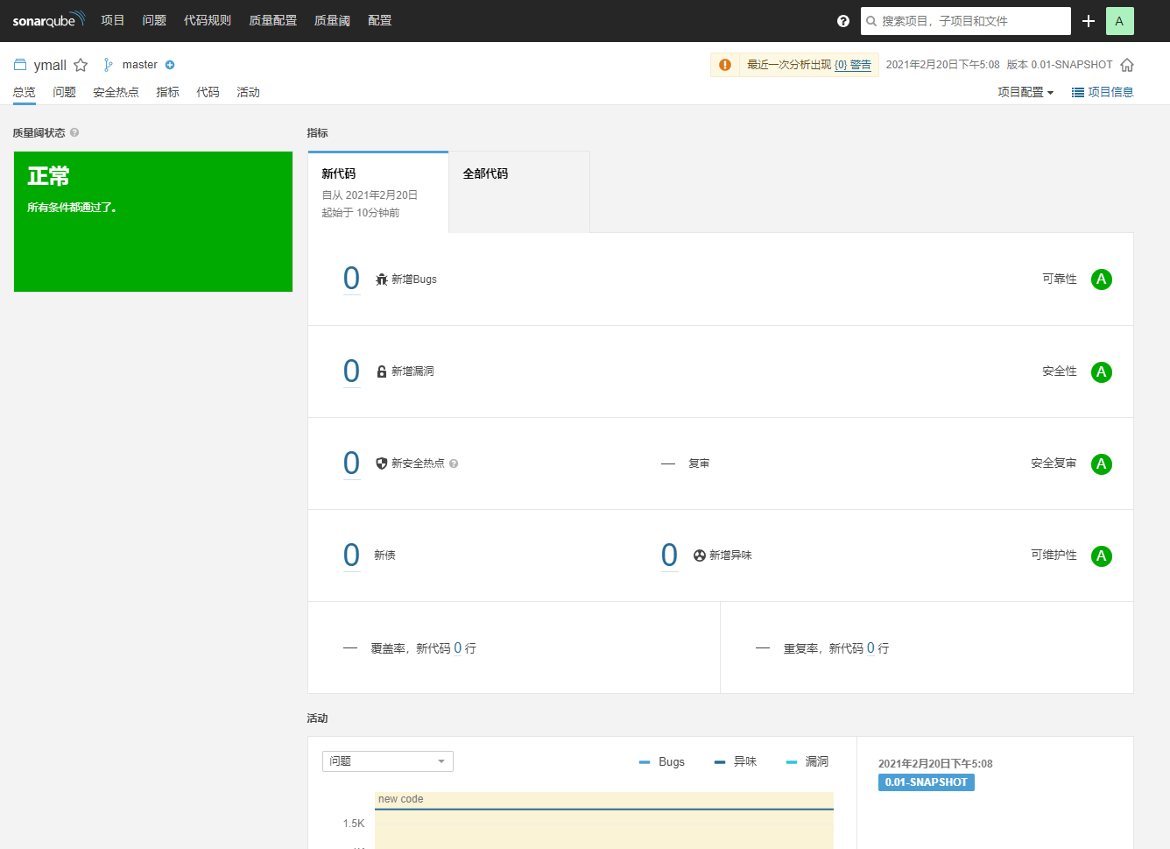Click the green reliability rating A badge

[x=1101, y=279]
